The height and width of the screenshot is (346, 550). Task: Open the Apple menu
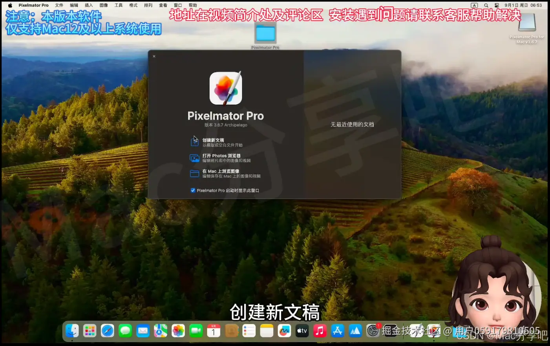(x=10, y=5)
